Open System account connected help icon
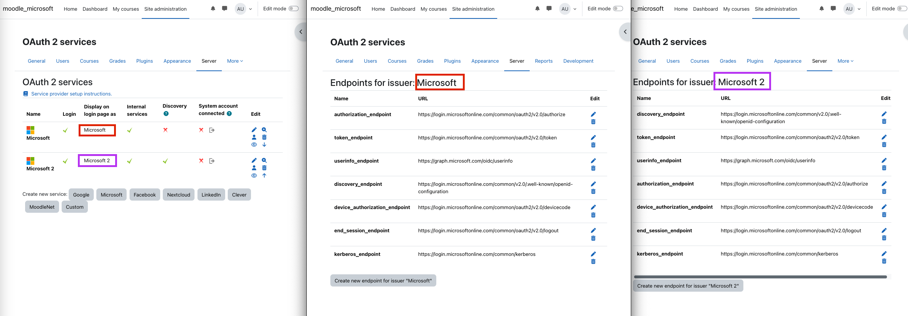Viewport: 908px width, 316px height. [229, 114]
